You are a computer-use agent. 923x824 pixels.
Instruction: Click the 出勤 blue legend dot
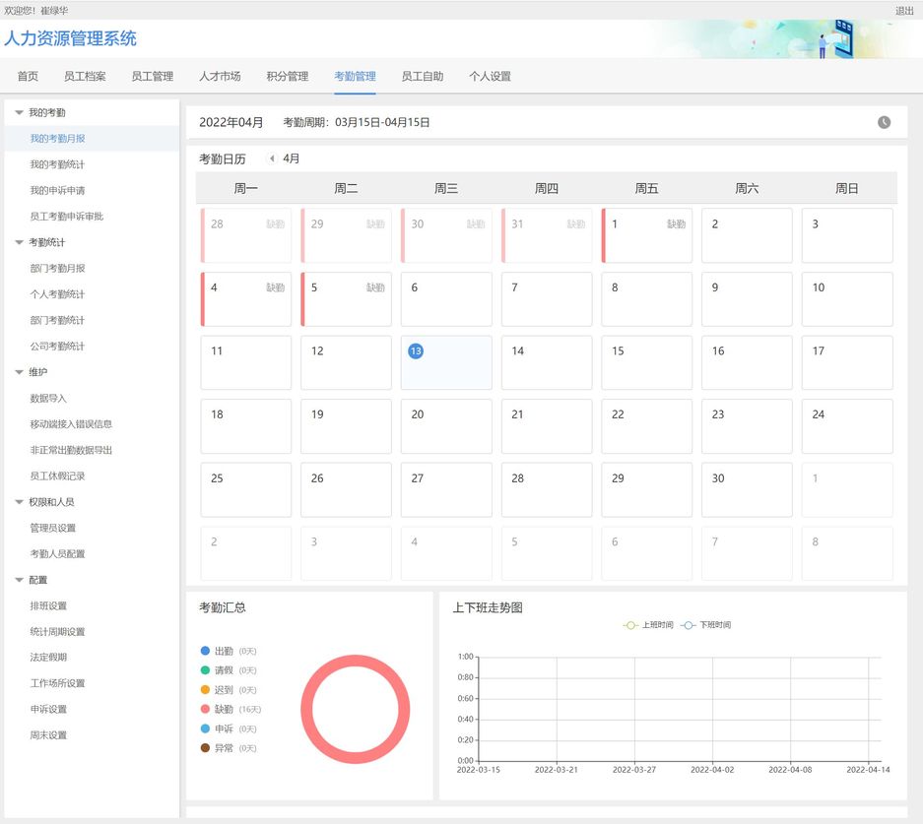[205, 651]
